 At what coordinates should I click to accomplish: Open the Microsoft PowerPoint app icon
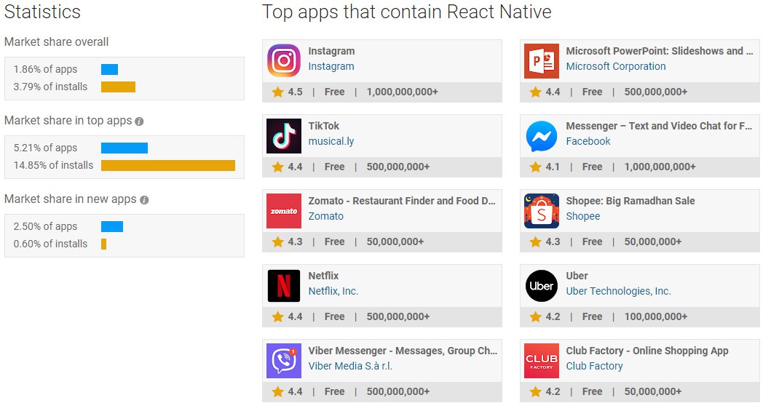pyautogui.click(x=542, y=61)
